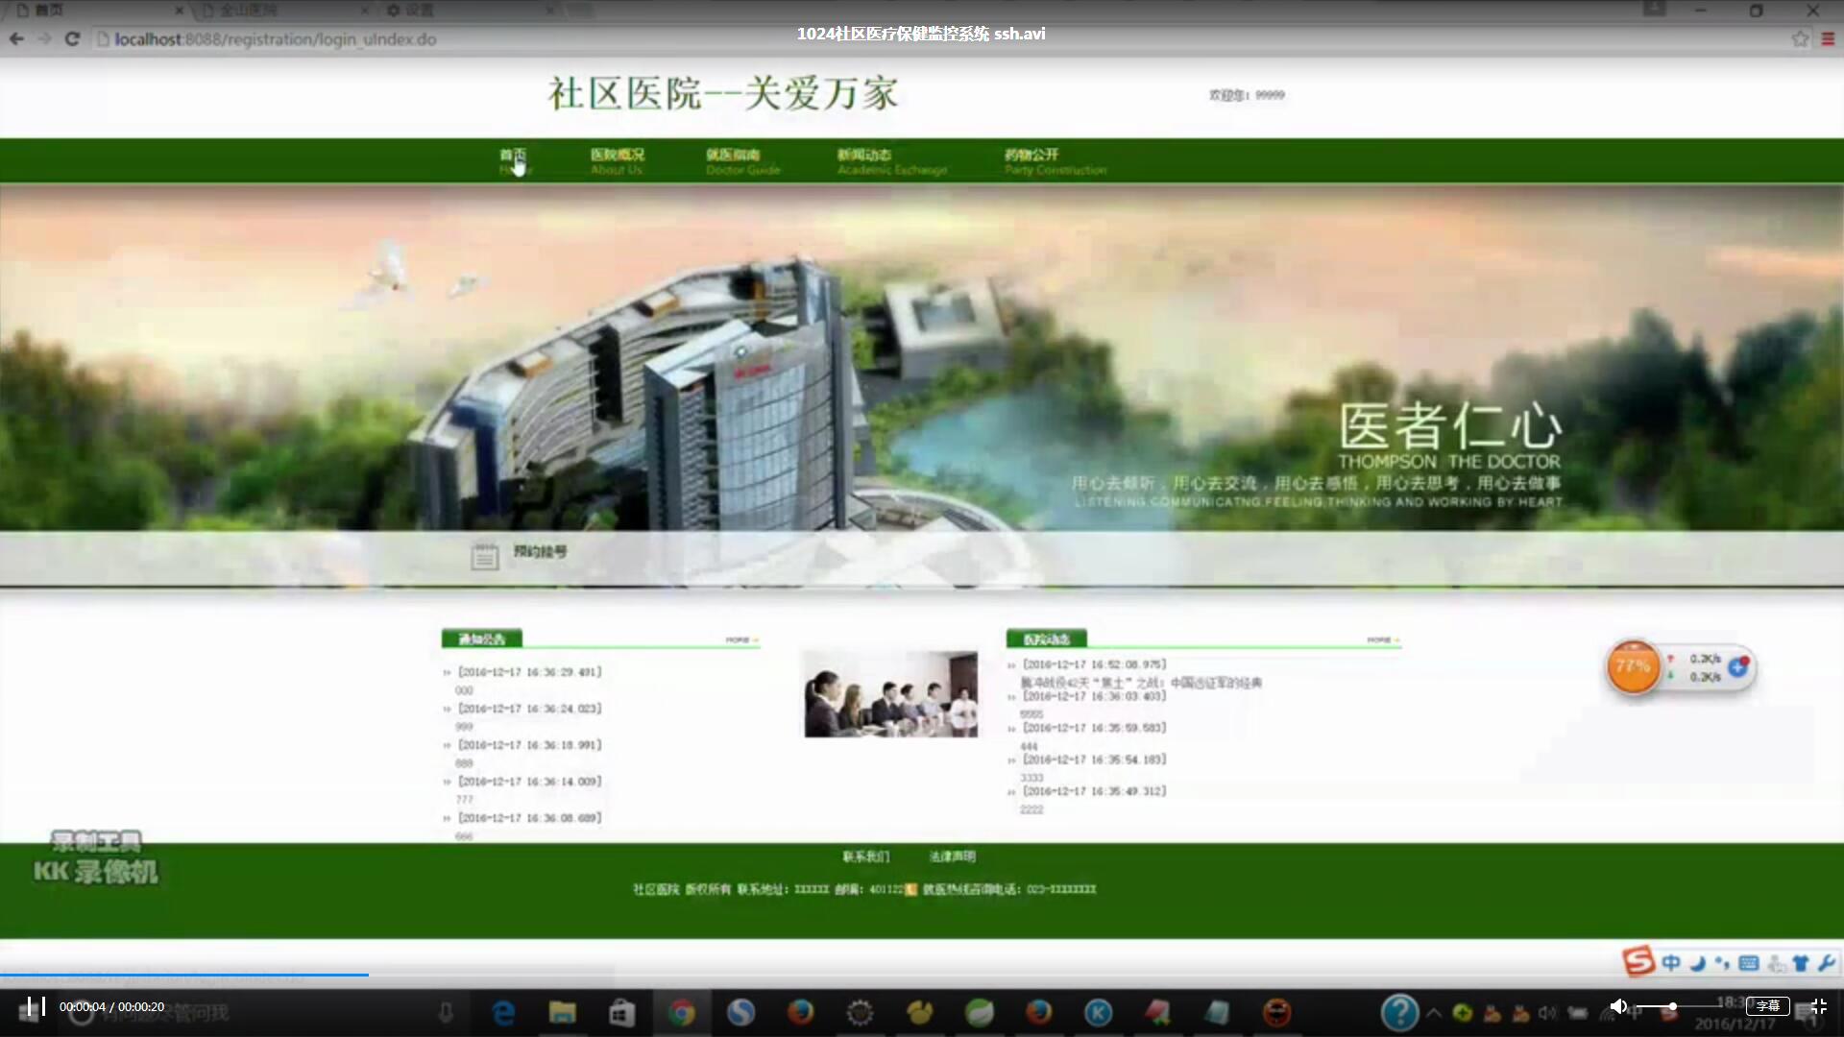Mute the video player volume icon

point(1618,1006)
